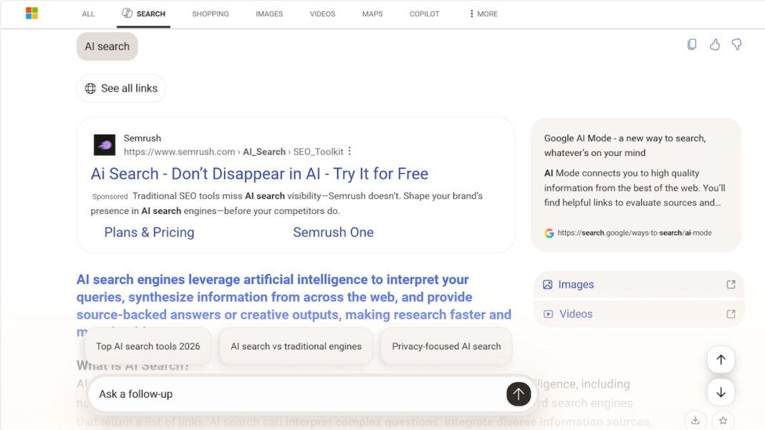
Task: Open the Semrush One link
Action: click(333, 233)
